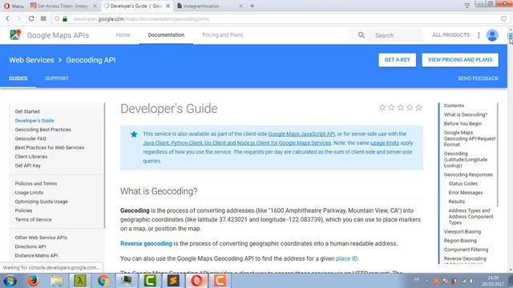Open Geocoding Best Practices sidebar link
513x288 pixels.
[42, 130]
